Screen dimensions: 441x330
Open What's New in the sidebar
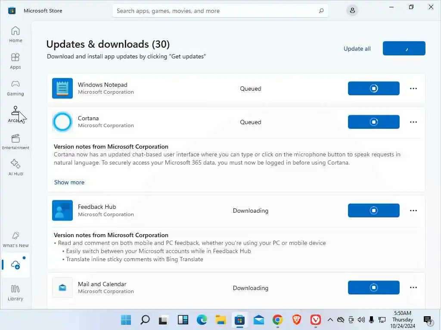pyautogui.click(x=16, y=239)
